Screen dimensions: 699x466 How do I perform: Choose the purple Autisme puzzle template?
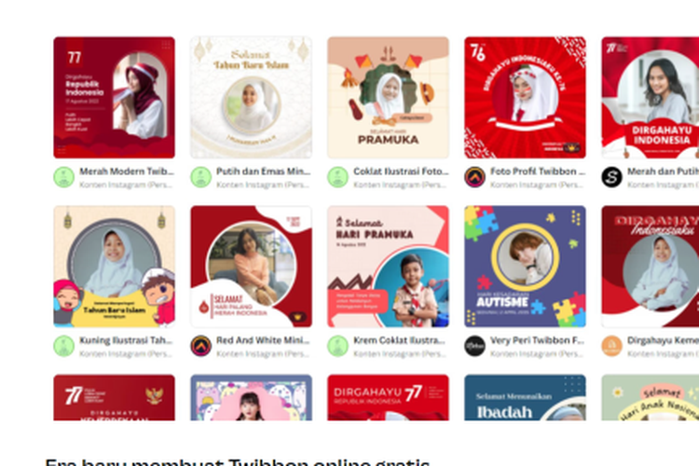[x=525, y=267]
